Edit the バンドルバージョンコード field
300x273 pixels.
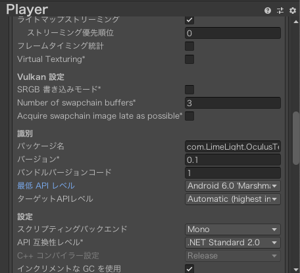pos(233,173)
